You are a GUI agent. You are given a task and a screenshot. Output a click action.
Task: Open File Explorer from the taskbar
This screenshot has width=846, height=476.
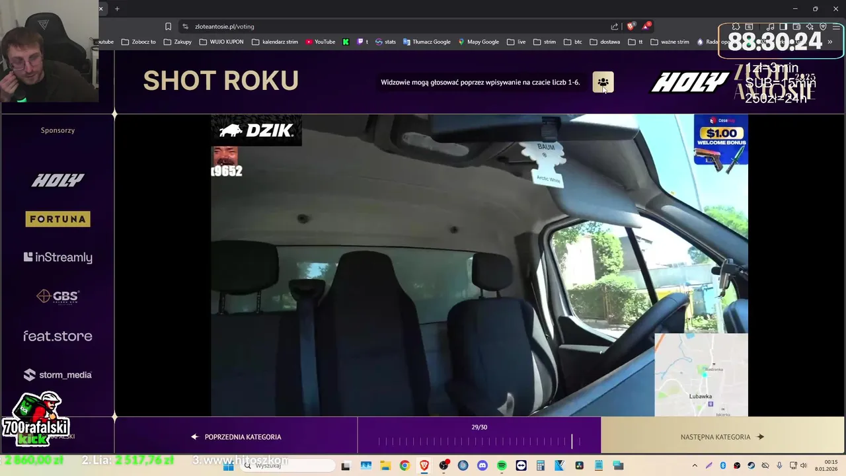click(x=385, y=465)
